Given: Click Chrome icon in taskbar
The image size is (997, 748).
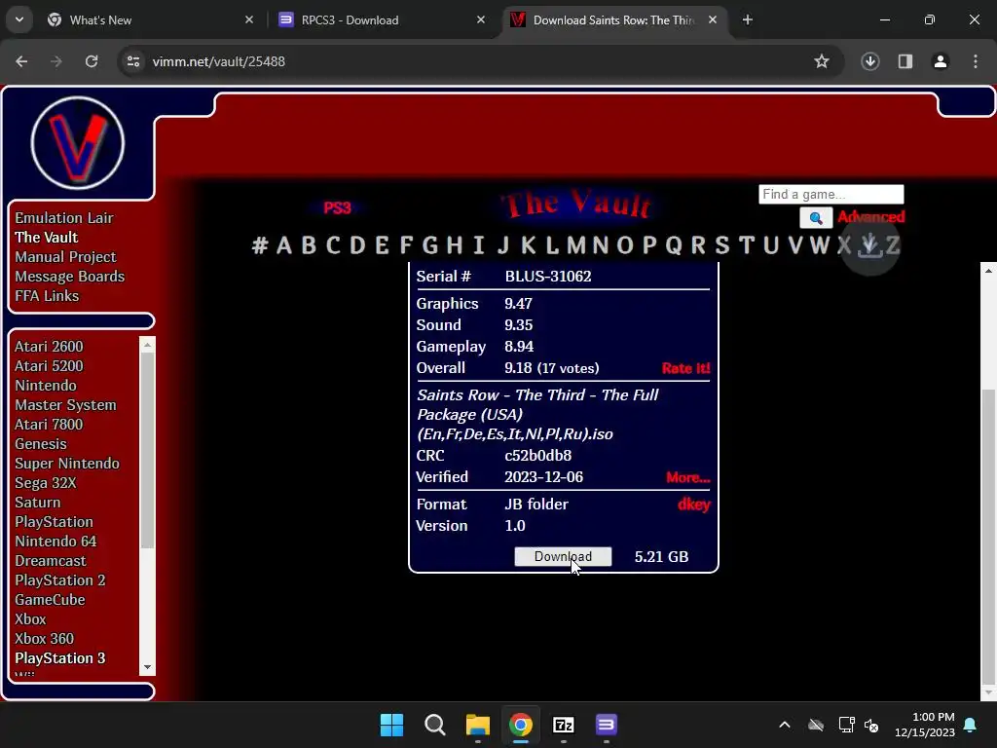Looking at the screenshot, I should (521, 725).
